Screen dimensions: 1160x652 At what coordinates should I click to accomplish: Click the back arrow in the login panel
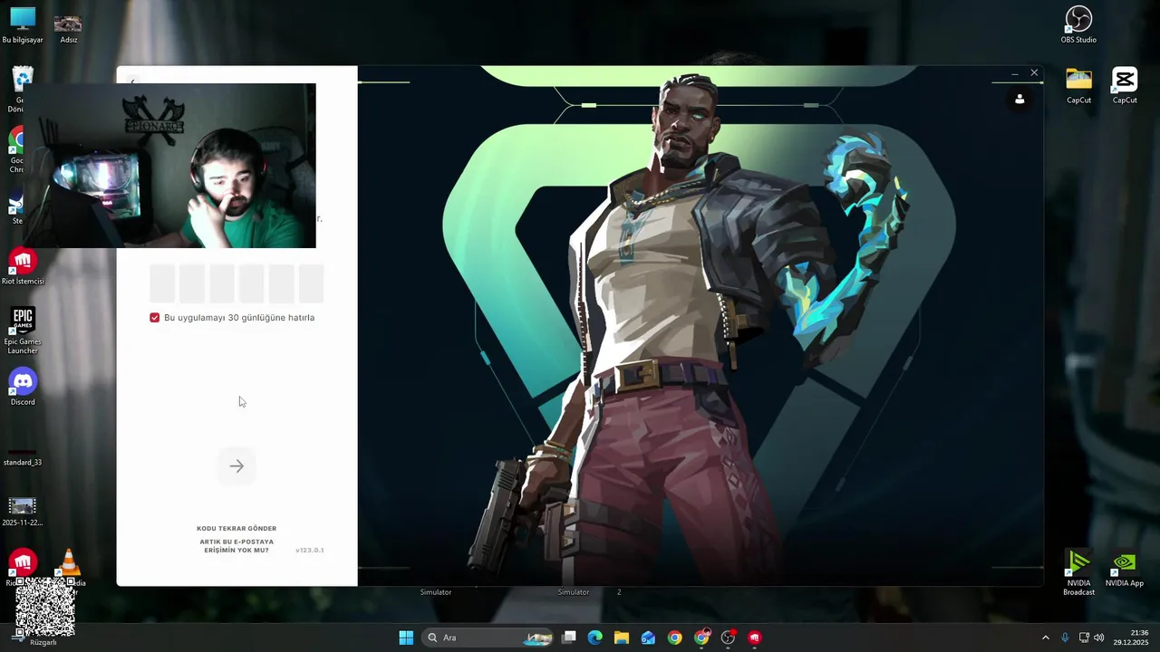click(x=132, y=81)
